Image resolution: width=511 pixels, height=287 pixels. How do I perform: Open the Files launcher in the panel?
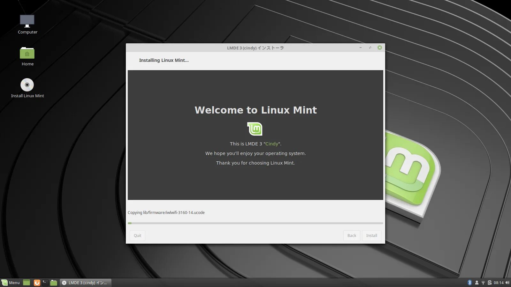[x=54, y=283]
